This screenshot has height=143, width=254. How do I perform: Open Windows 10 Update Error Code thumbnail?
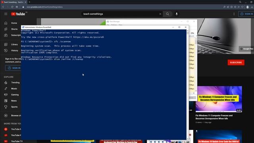tap(219, 137)
